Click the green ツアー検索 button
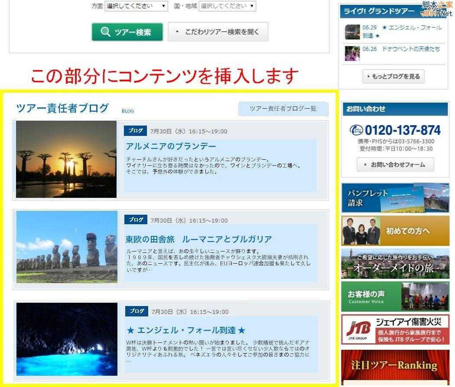455x387 pixels. click(x=127, y=32)
